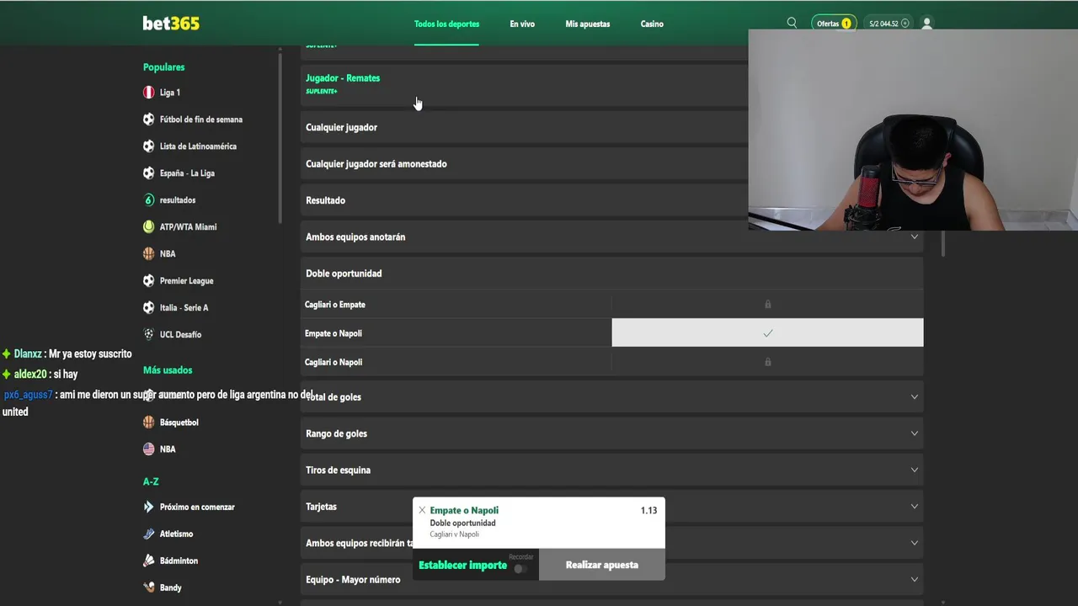Expand Ambos equipos recibirán tarjeta chevron

click(x=914, y=543)
